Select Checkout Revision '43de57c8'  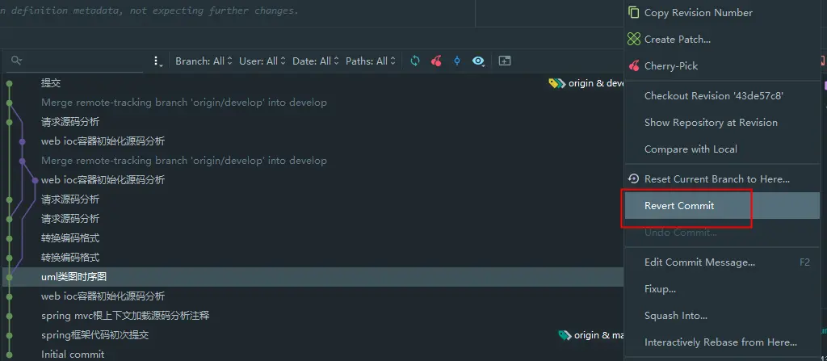(x=722, y=95)
